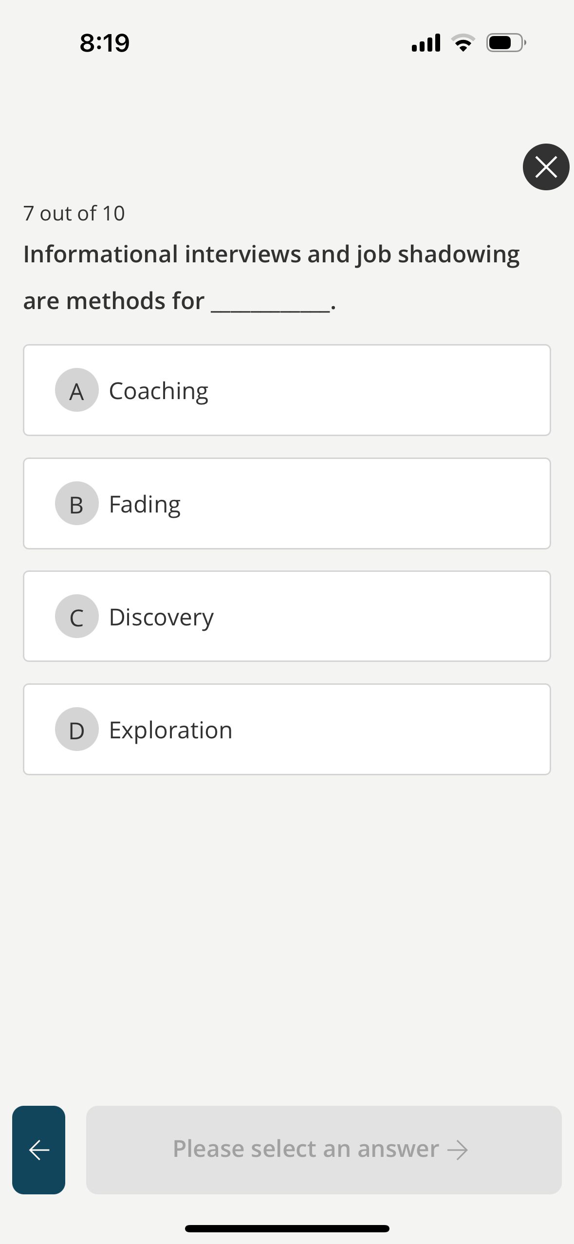Tap the clock in the status bar
Image resolution: width=574 pixels, height=1244 pixels.
(105, 43)
